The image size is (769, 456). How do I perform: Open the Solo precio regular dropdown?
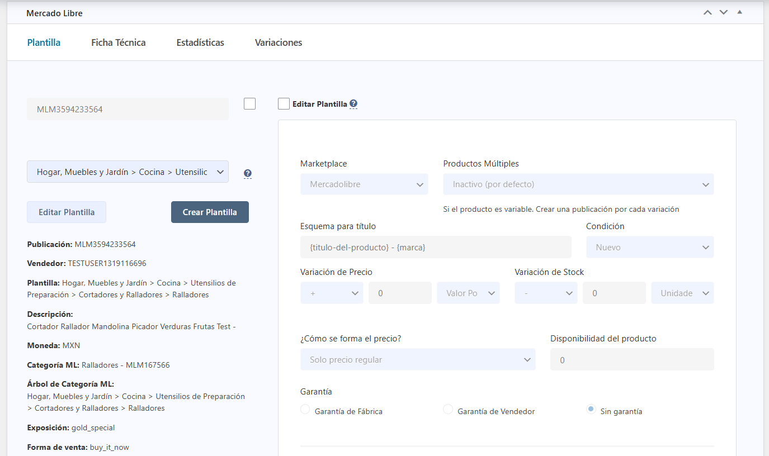(x=418, y=359)
